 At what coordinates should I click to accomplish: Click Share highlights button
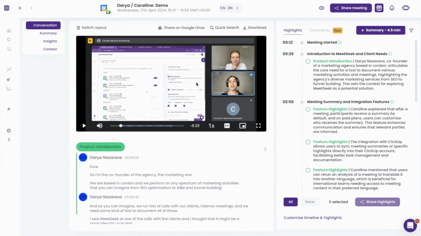[377, 202]
